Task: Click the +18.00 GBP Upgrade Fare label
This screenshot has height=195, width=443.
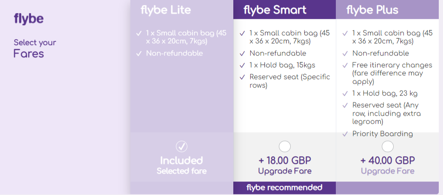Action: 285,165
